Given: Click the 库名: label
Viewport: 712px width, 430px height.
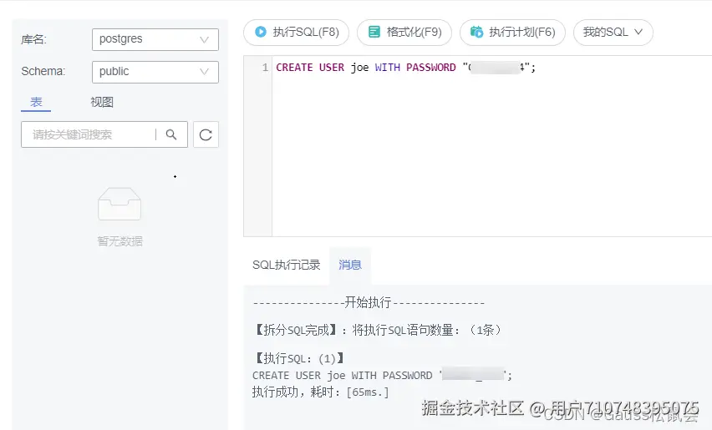Looking at the screenshot, I should coord(33,39).
